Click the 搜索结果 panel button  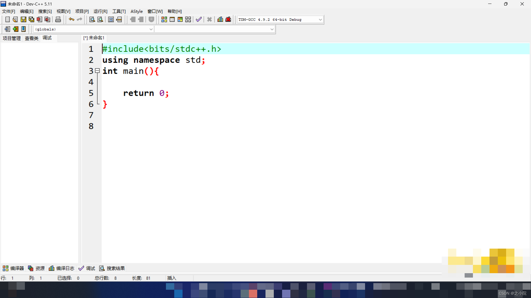tap(112, 268)
